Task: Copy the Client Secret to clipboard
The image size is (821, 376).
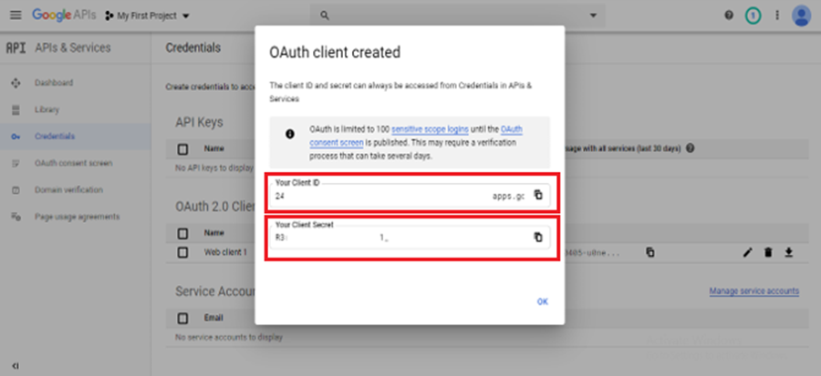Action: (x=537, y=237)
